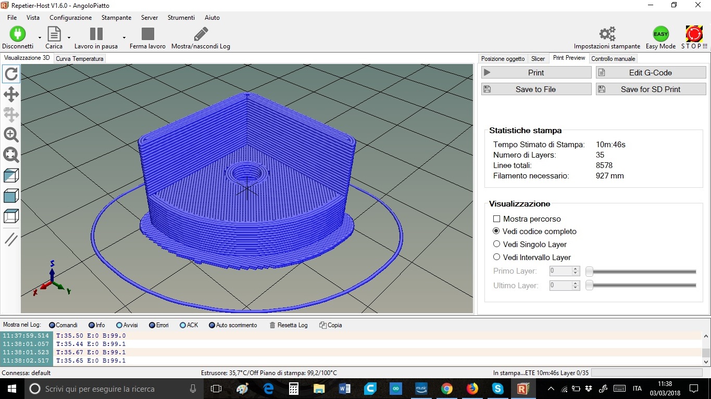Select the move view arrows tool
The height and width of the screenshot is (399, 711).
[11, 95]
